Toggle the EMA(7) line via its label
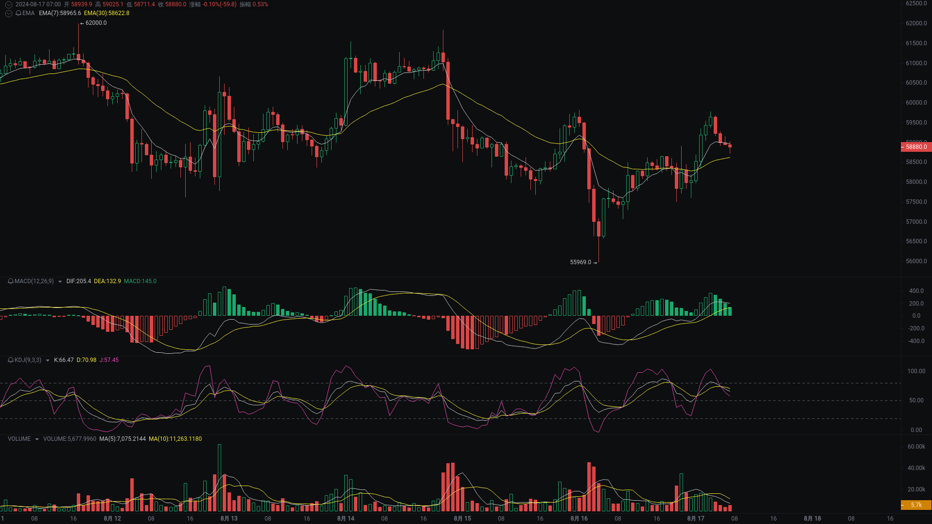Image resolution: width=932 pixels, height=524 pixels. click(x=59, y=13)
